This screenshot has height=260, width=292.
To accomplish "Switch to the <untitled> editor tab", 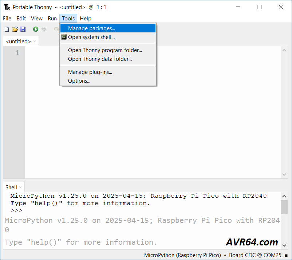I will pos(18,42).
